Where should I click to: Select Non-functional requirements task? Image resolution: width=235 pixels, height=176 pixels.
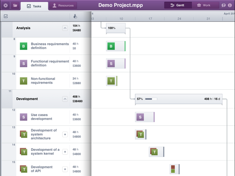pos(43,81)
